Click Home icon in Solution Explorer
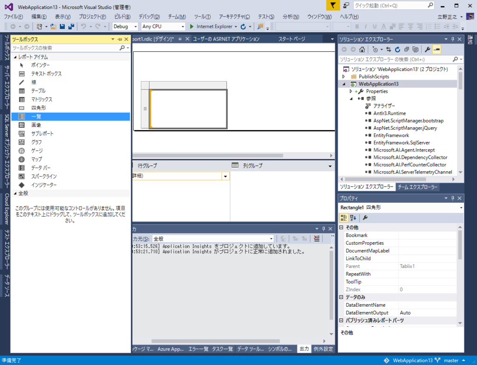 click(x=362, y=49)
